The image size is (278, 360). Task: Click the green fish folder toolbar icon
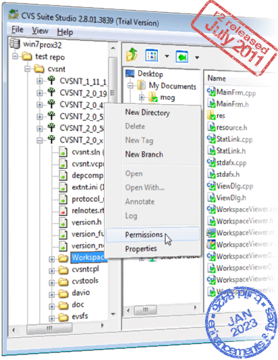182,57
